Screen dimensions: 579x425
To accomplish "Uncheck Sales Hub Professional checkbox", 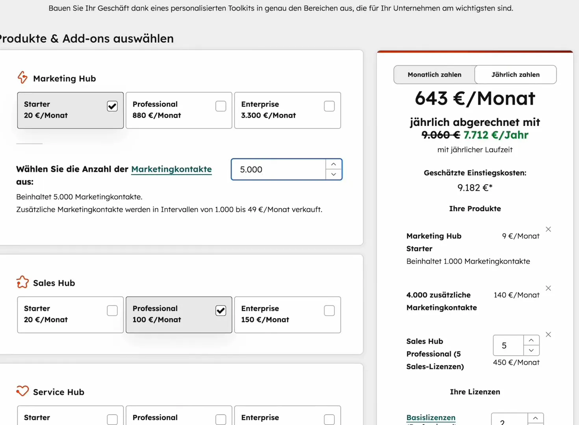I will click(x=221, y=310).
